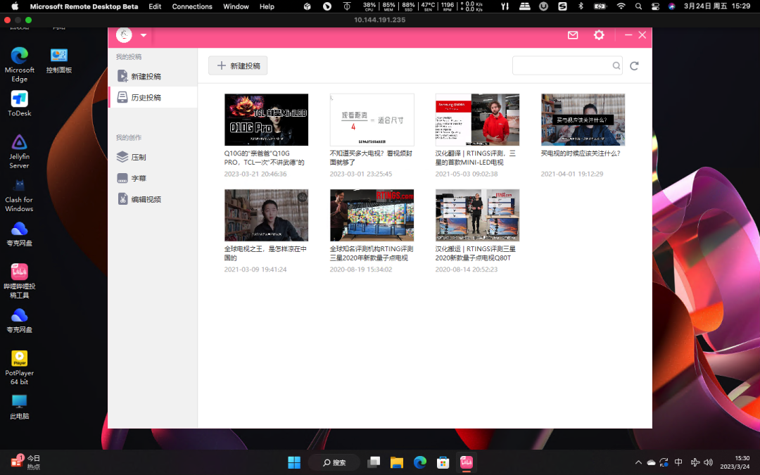The image size is (760, 475).
Task: Click the taskbar 搜索 box
Action: [x=334, y=462]
